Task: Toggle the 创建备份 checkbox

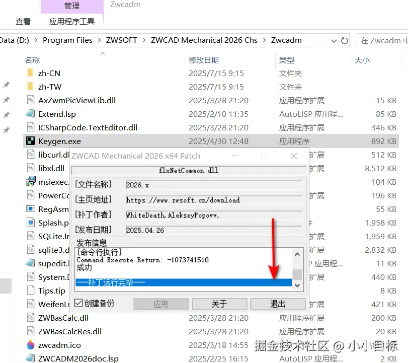Action: pyautogui.click(x=78, y=303)
